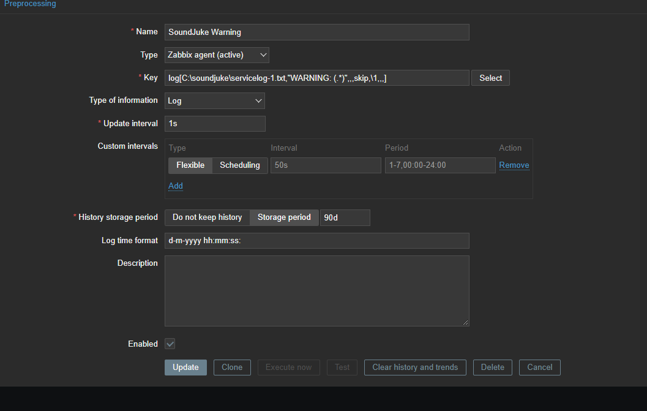647x411 pixels.
Task: Open the key Select picker
Action: (490, 77)
